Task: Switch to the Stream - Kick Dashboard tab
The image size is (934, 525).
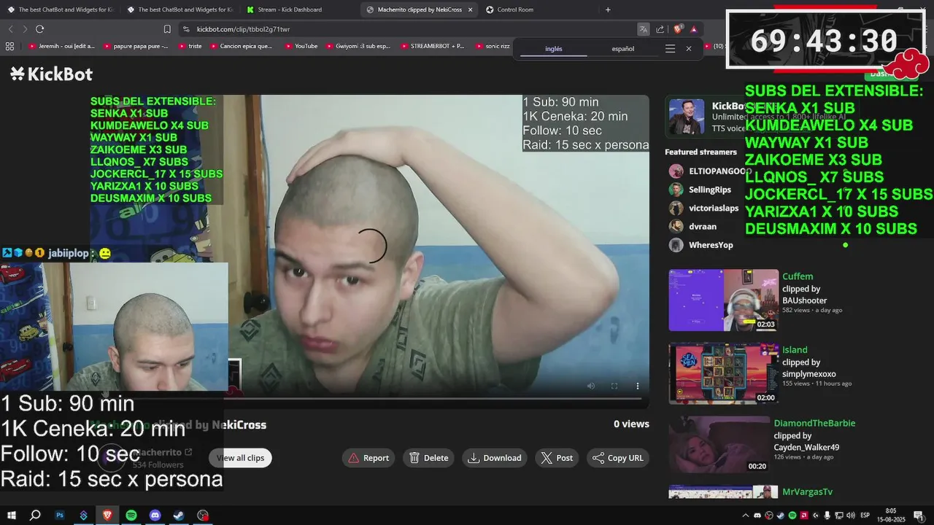Action: click(290, 9)
